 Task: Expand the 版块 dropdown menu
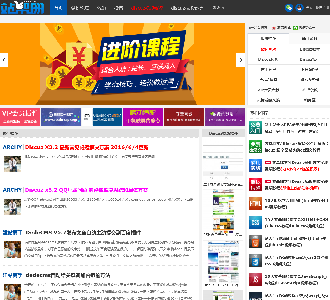coord(218,8)
